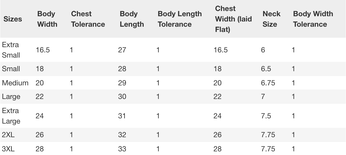Click Neck Size value 7.5 for Extra Large
Screen dimensions: 346x155
click(x=266, y=116)
